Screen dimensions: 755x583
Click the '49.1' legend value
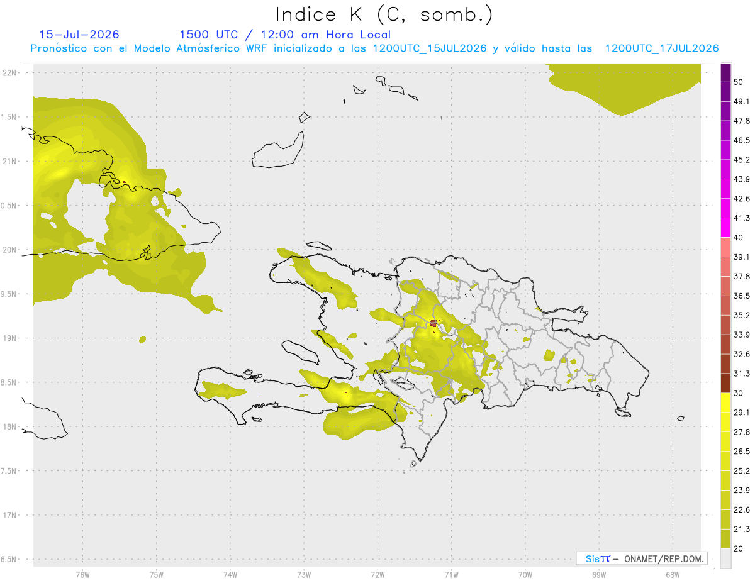pos(742,101)
